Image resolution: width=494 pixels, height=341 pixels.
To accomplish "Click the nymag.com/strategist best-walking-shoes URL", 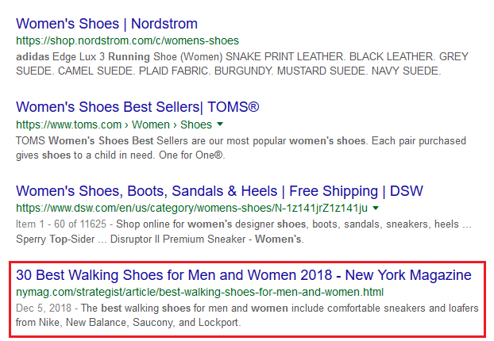I will click(199, 293).
